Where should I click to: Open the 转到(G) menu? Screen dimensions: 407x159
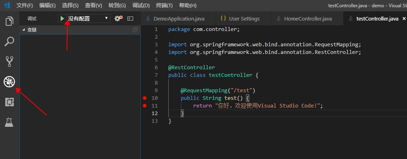pyautogui.click(x=117, y=5)
